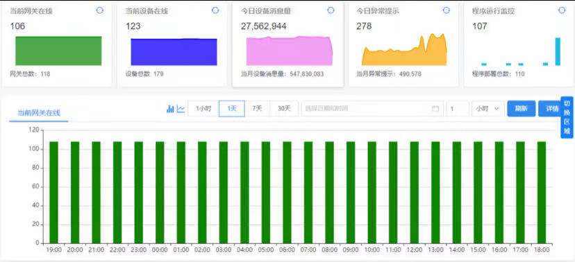Select the 1天 time range

(x=232, y=109)
